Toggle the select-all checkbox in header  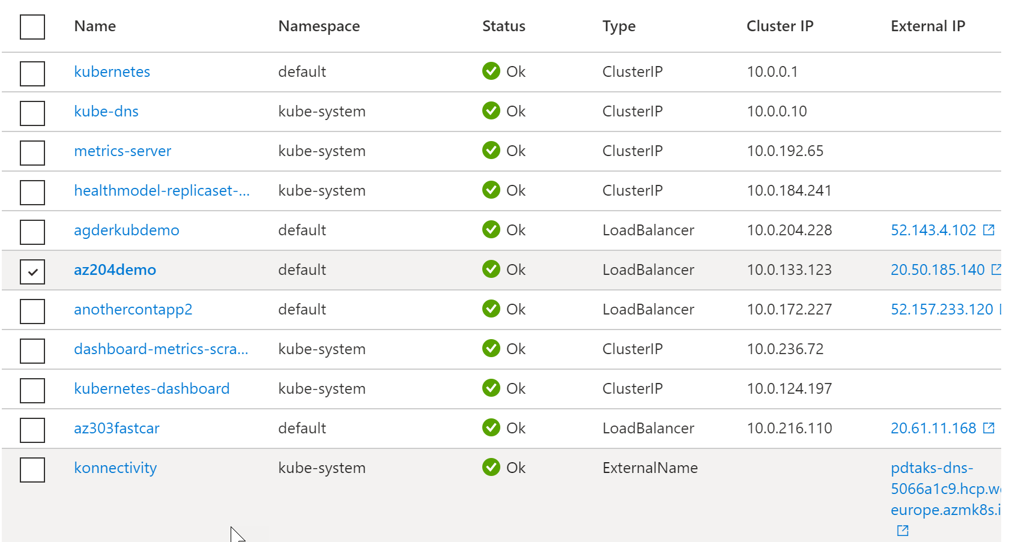coord(32,27)
